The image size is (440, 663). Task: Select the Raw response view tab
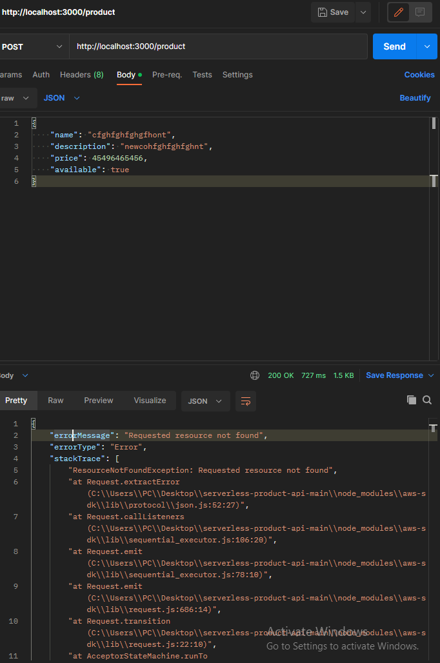[55, 401]
